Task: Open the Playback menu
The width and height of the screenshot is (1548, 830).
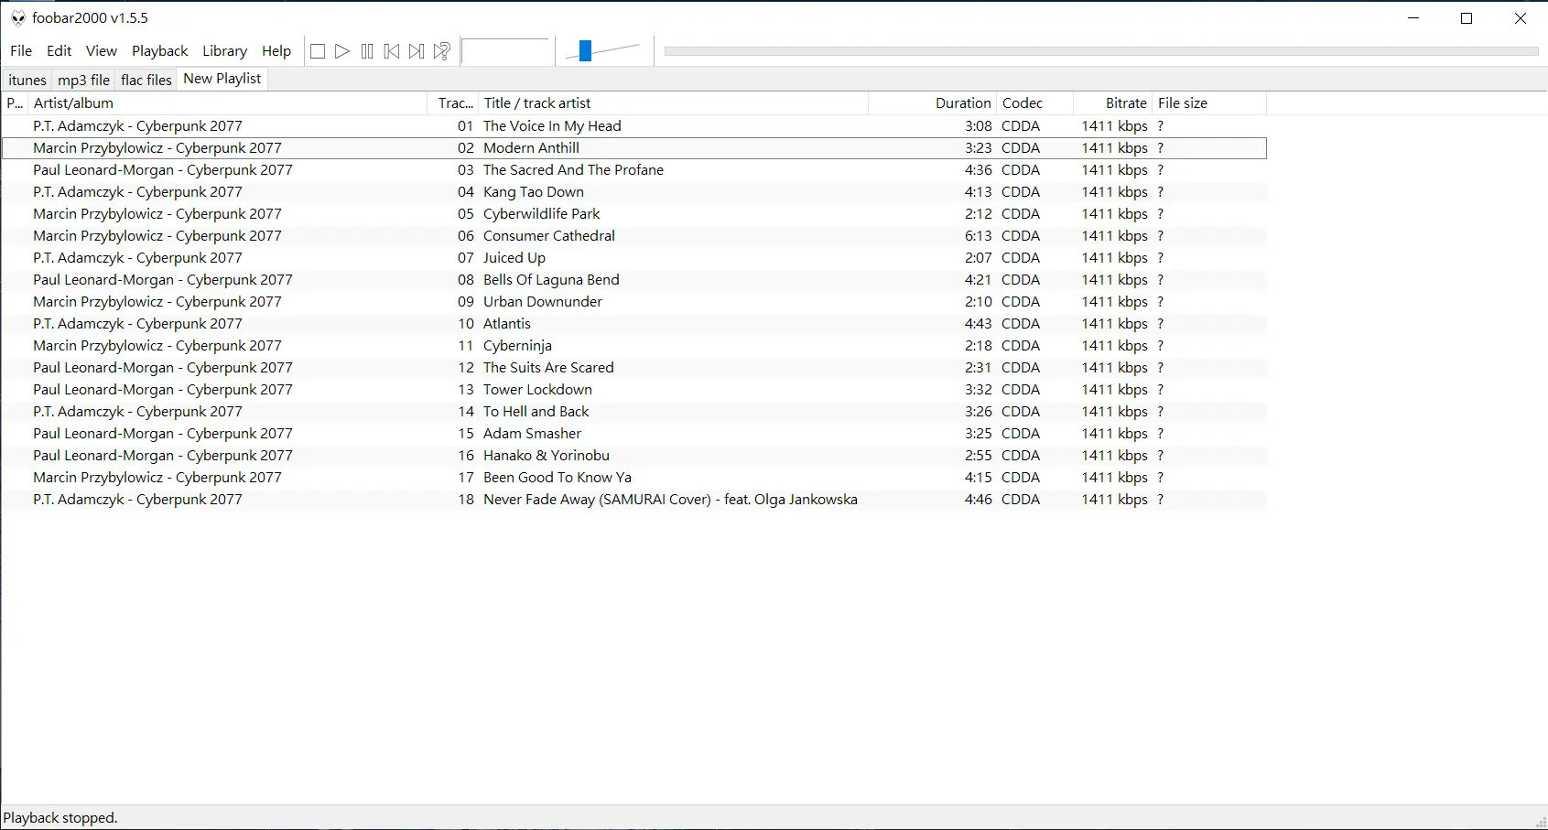Action: [160, 51]
